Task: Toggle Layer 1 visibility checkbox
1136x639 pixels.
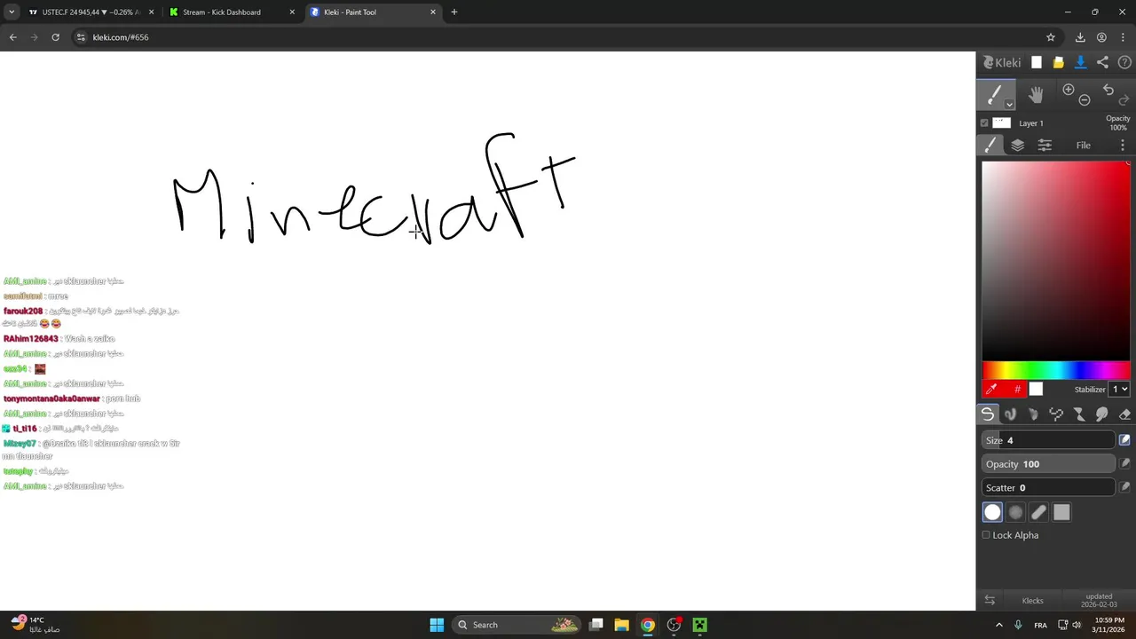Action: click(x=984, y=123)
